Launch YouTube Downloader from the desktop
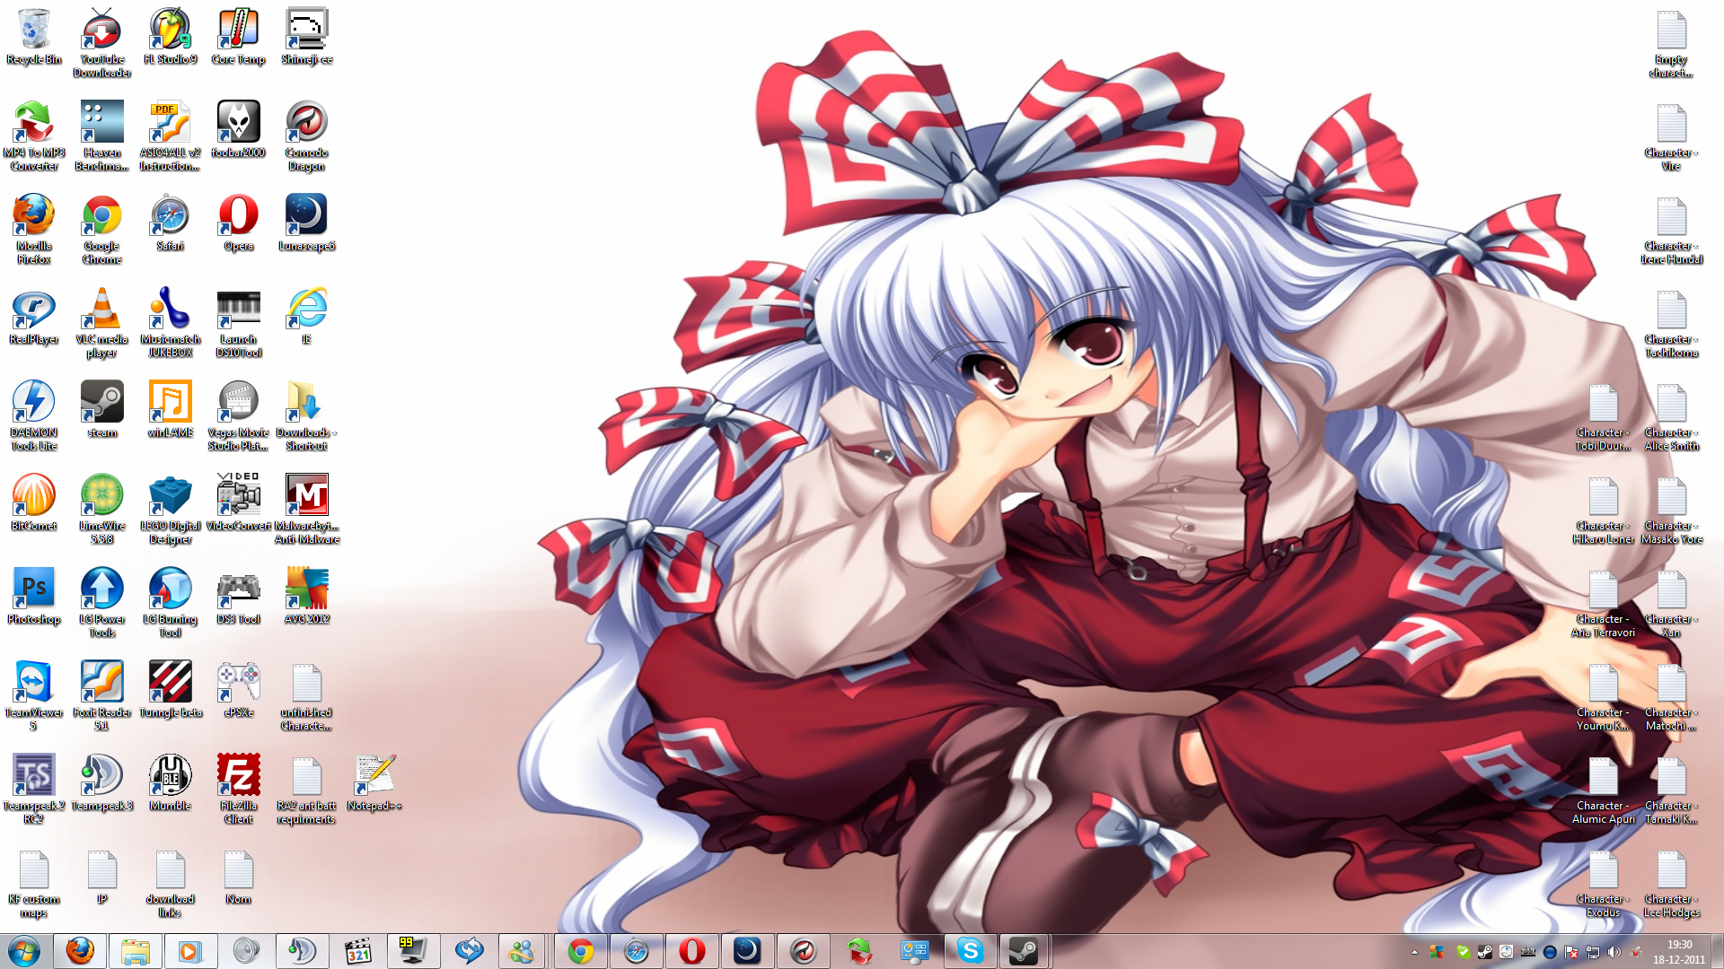This screenshot has width=1724, height=969. coord(102,43)
